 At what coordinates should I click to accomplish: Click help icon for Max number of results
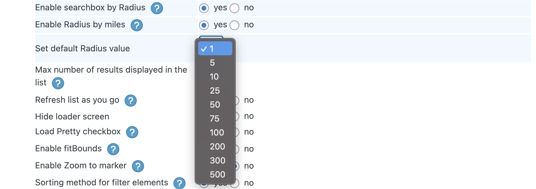click(x=58, y=83)
